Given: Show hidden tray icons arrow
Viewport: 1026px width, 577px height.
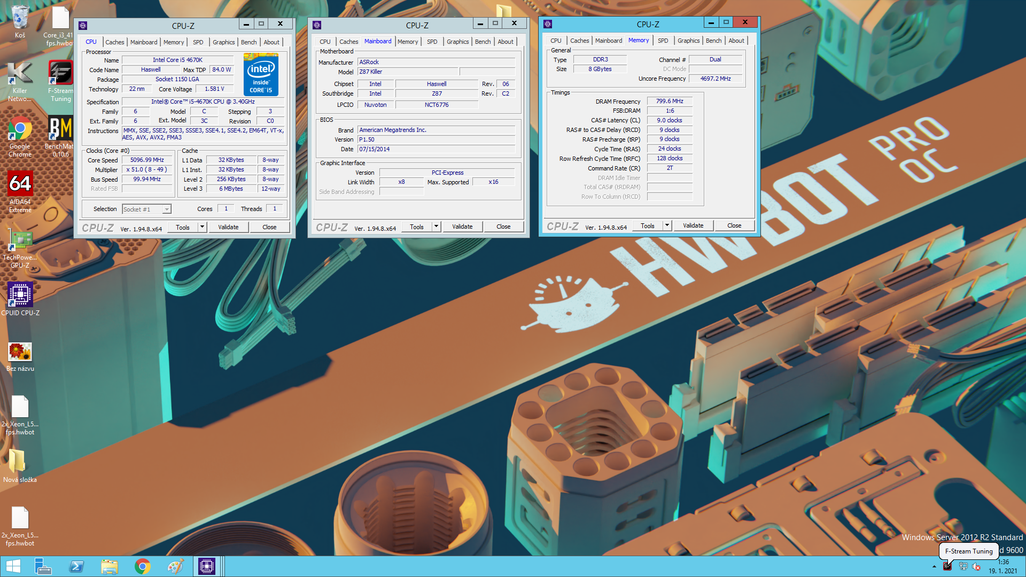Looking at the screenshot, I should (934, 566).
